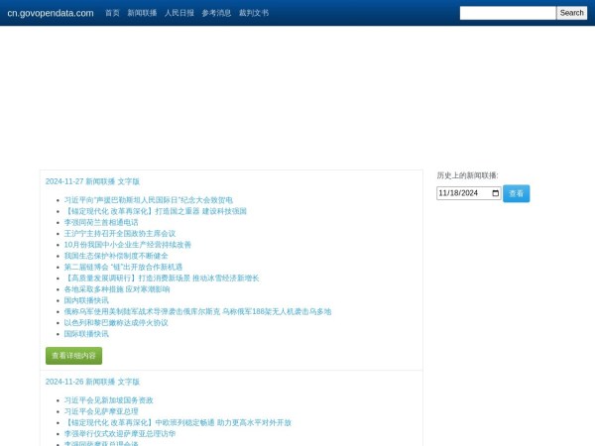Viewport: 595px width, 446px height.
Task: Click the 国际联播快讯 link
Action: 86,334
